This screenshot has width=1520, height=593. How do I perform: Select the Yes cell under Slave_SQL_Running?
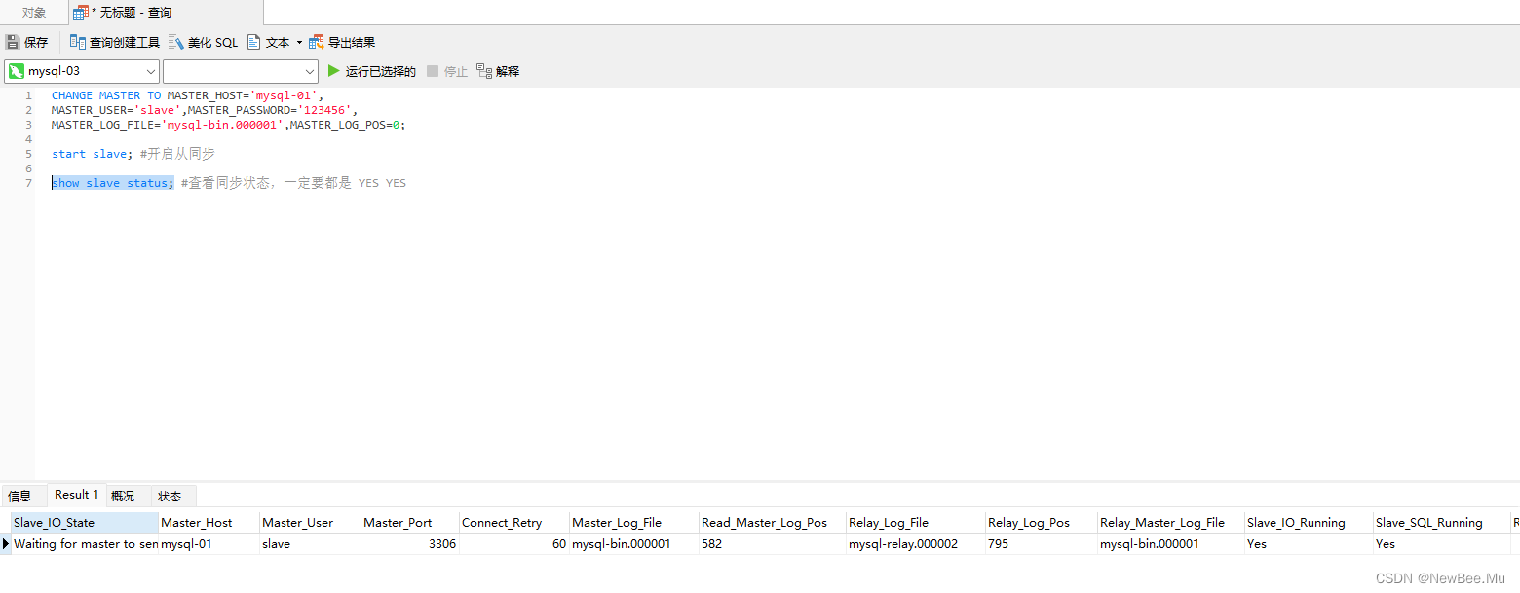point(1440,544)
